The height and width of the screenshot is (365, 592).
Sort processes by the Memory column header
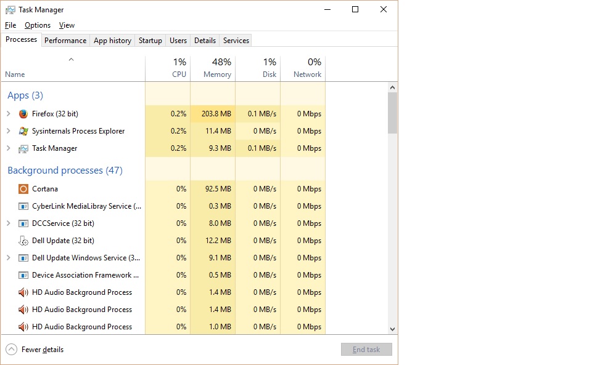pos(213,68)
